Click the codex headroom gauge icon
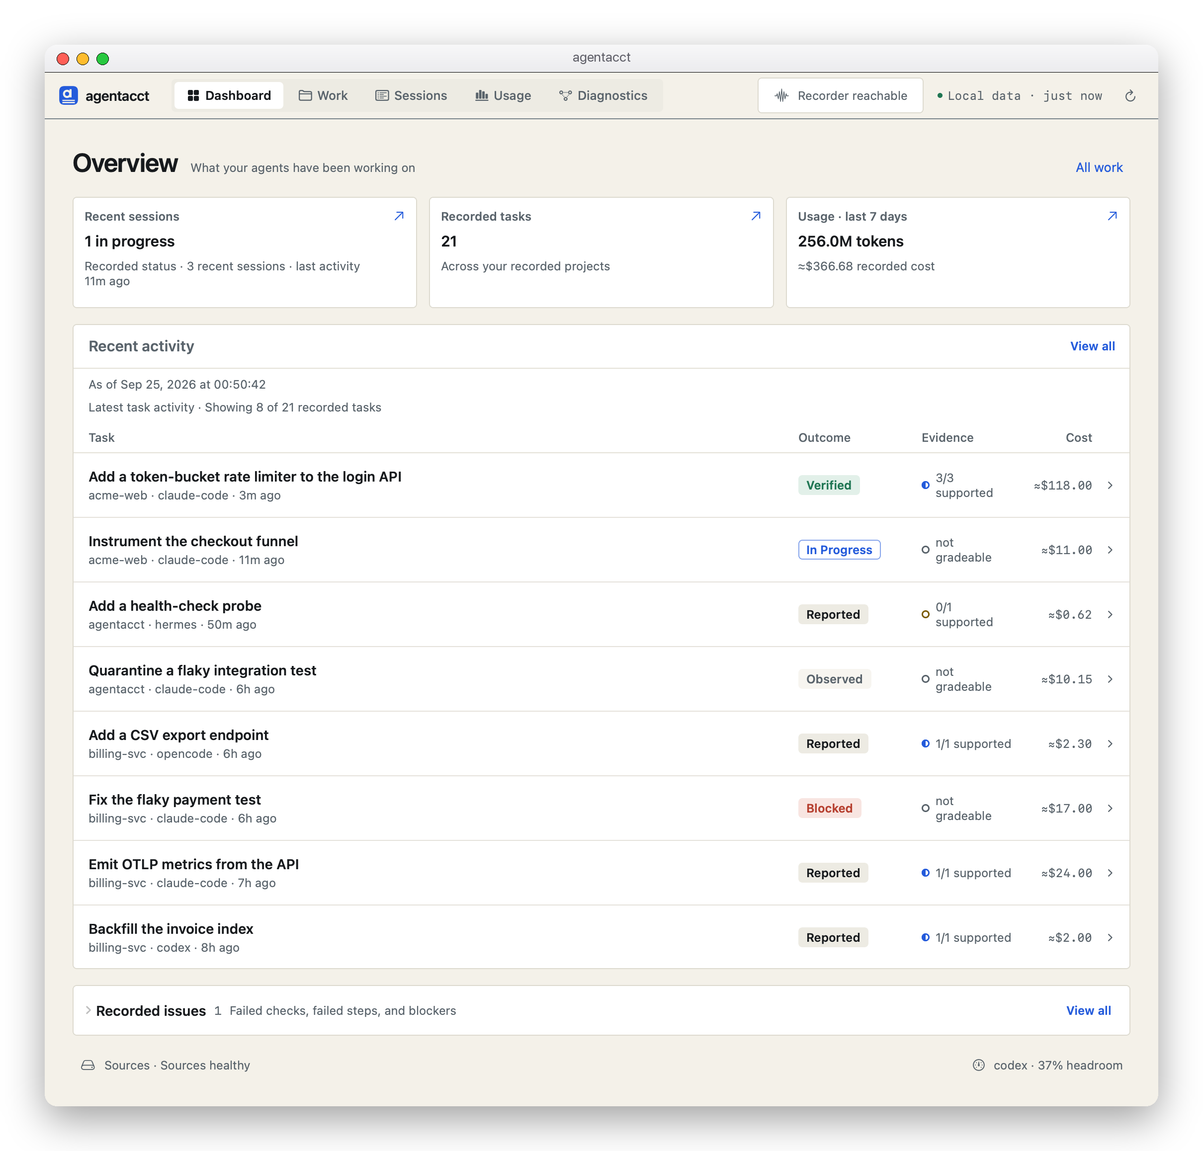The image size is (1203, 1151). (978, 1065)
